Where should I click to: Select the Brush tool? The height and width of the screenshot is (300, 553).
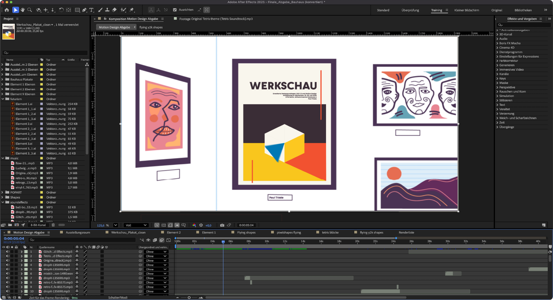[x=100, y=10]
